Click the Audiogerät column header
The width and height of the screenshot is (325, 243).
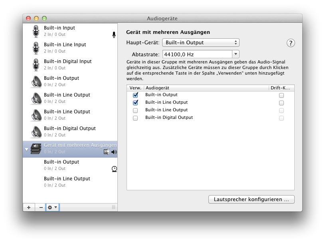pyautogui.click(x=206, y=88)
